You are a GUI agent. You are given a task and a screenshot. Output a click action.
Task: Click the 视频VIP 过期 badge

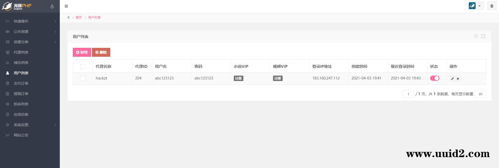[x=278, y=78]
